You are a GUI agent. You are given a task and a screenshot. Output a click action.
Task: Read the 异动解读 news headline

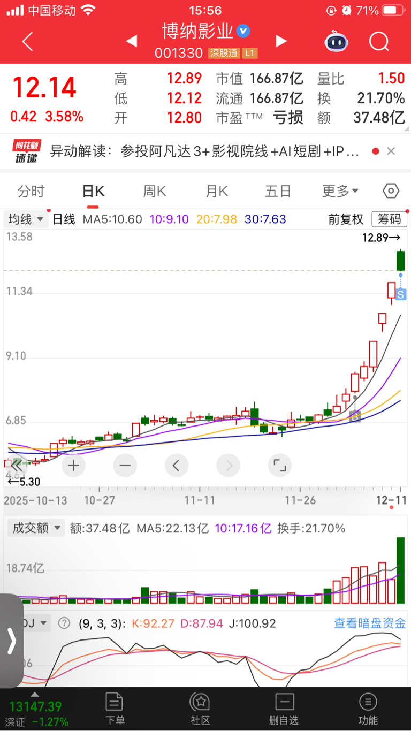pyautogui.click(x=204, y=151)
